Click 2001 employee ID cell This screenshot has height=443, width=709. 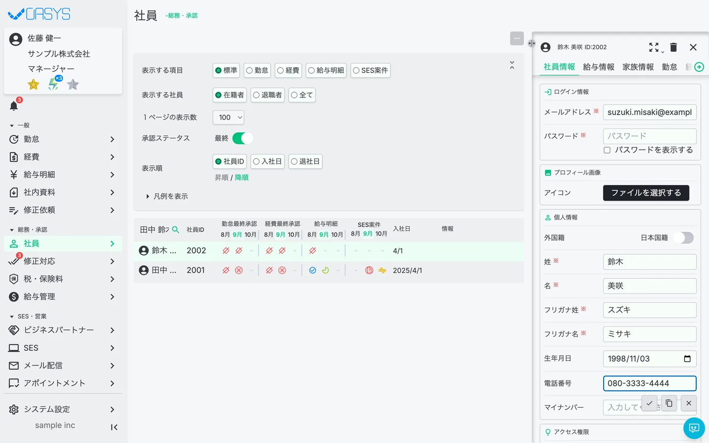[196, 270]
